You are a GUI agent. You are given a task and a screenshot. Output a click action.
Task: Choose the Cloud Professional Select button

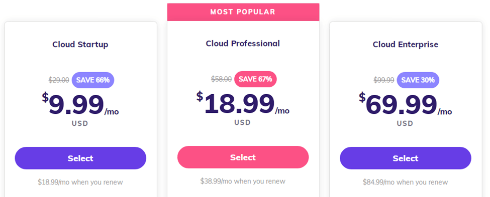tap(243, 157)
